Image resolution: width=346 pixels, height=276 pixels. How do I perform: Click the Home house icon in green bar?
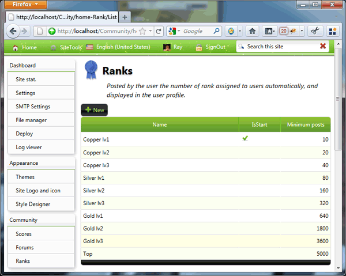pyautogui.click(x=15, y=48)
